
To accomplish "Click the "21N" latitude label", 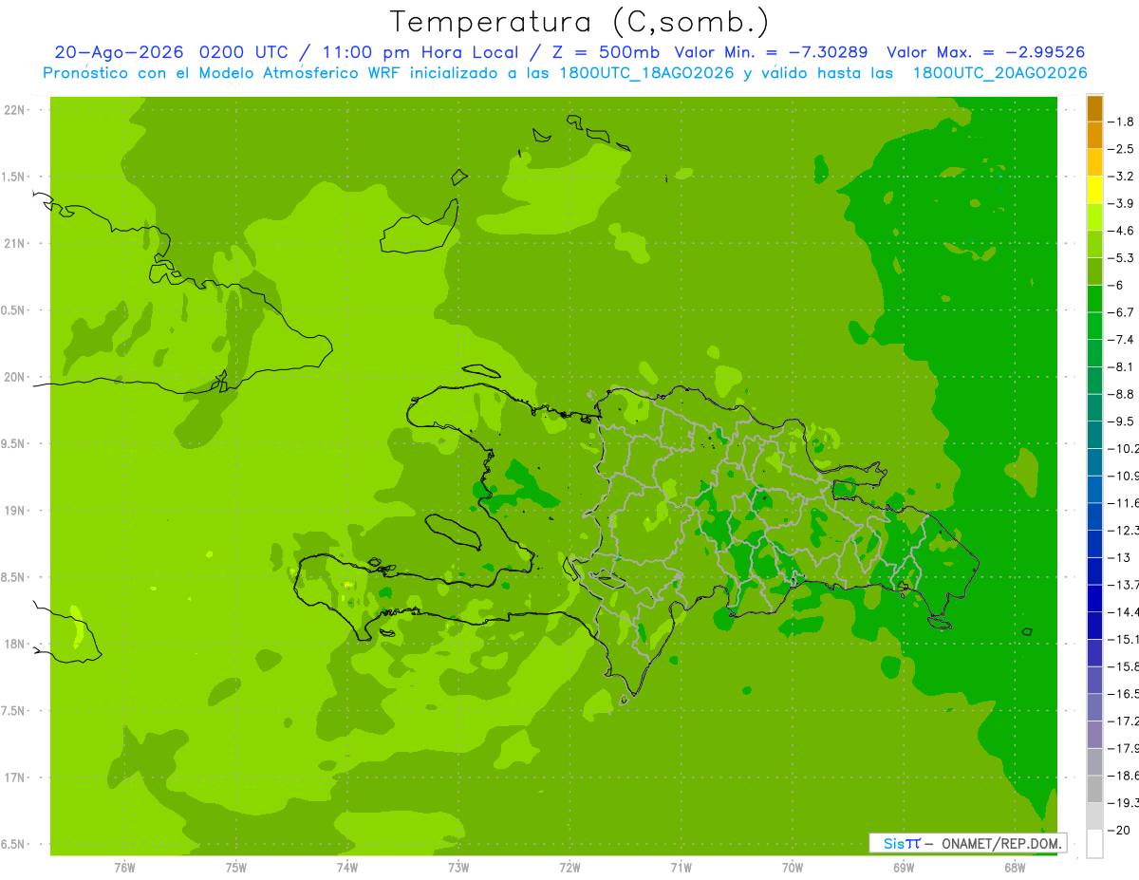I will (15, 243).
